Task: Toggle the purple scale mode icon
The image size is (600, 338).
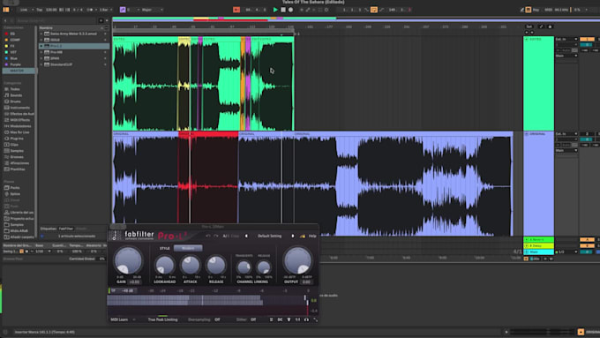Action: tap(123, 10)
